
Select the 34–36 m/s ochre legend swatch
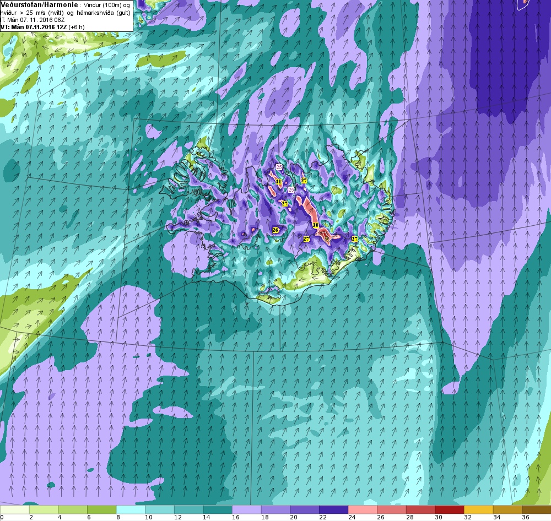507,509
